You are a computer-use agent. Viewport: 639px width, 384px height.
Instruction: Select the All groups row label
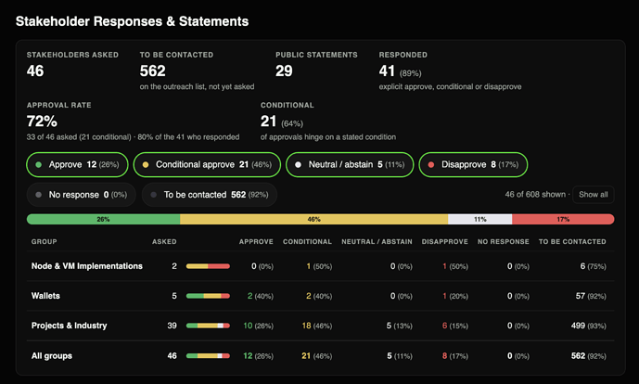pyautogui.click(x=52, y=356)
